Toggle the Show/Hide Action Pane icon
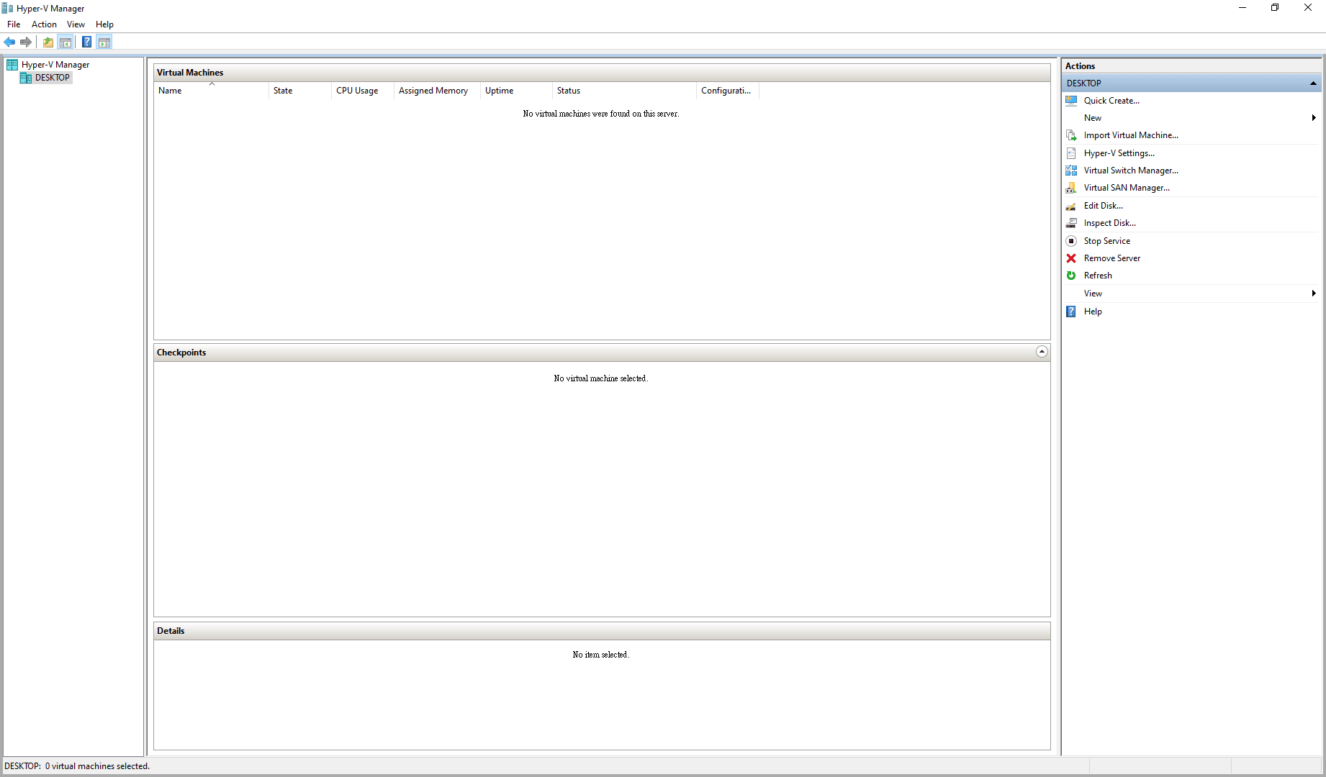1326x777 pixels. 104,42
